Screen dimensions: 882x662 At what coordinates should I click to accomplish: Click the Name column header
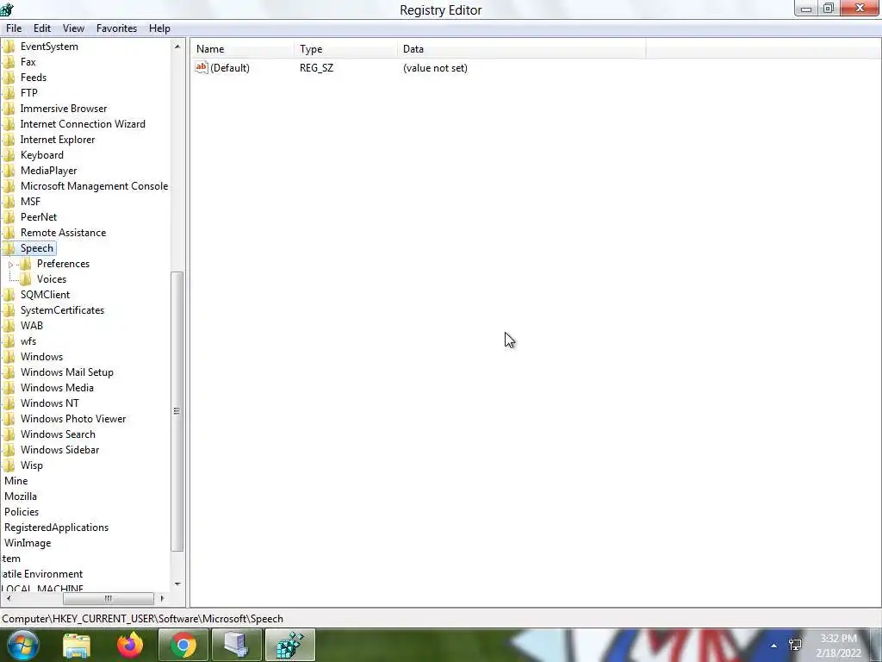pos(243,49)
